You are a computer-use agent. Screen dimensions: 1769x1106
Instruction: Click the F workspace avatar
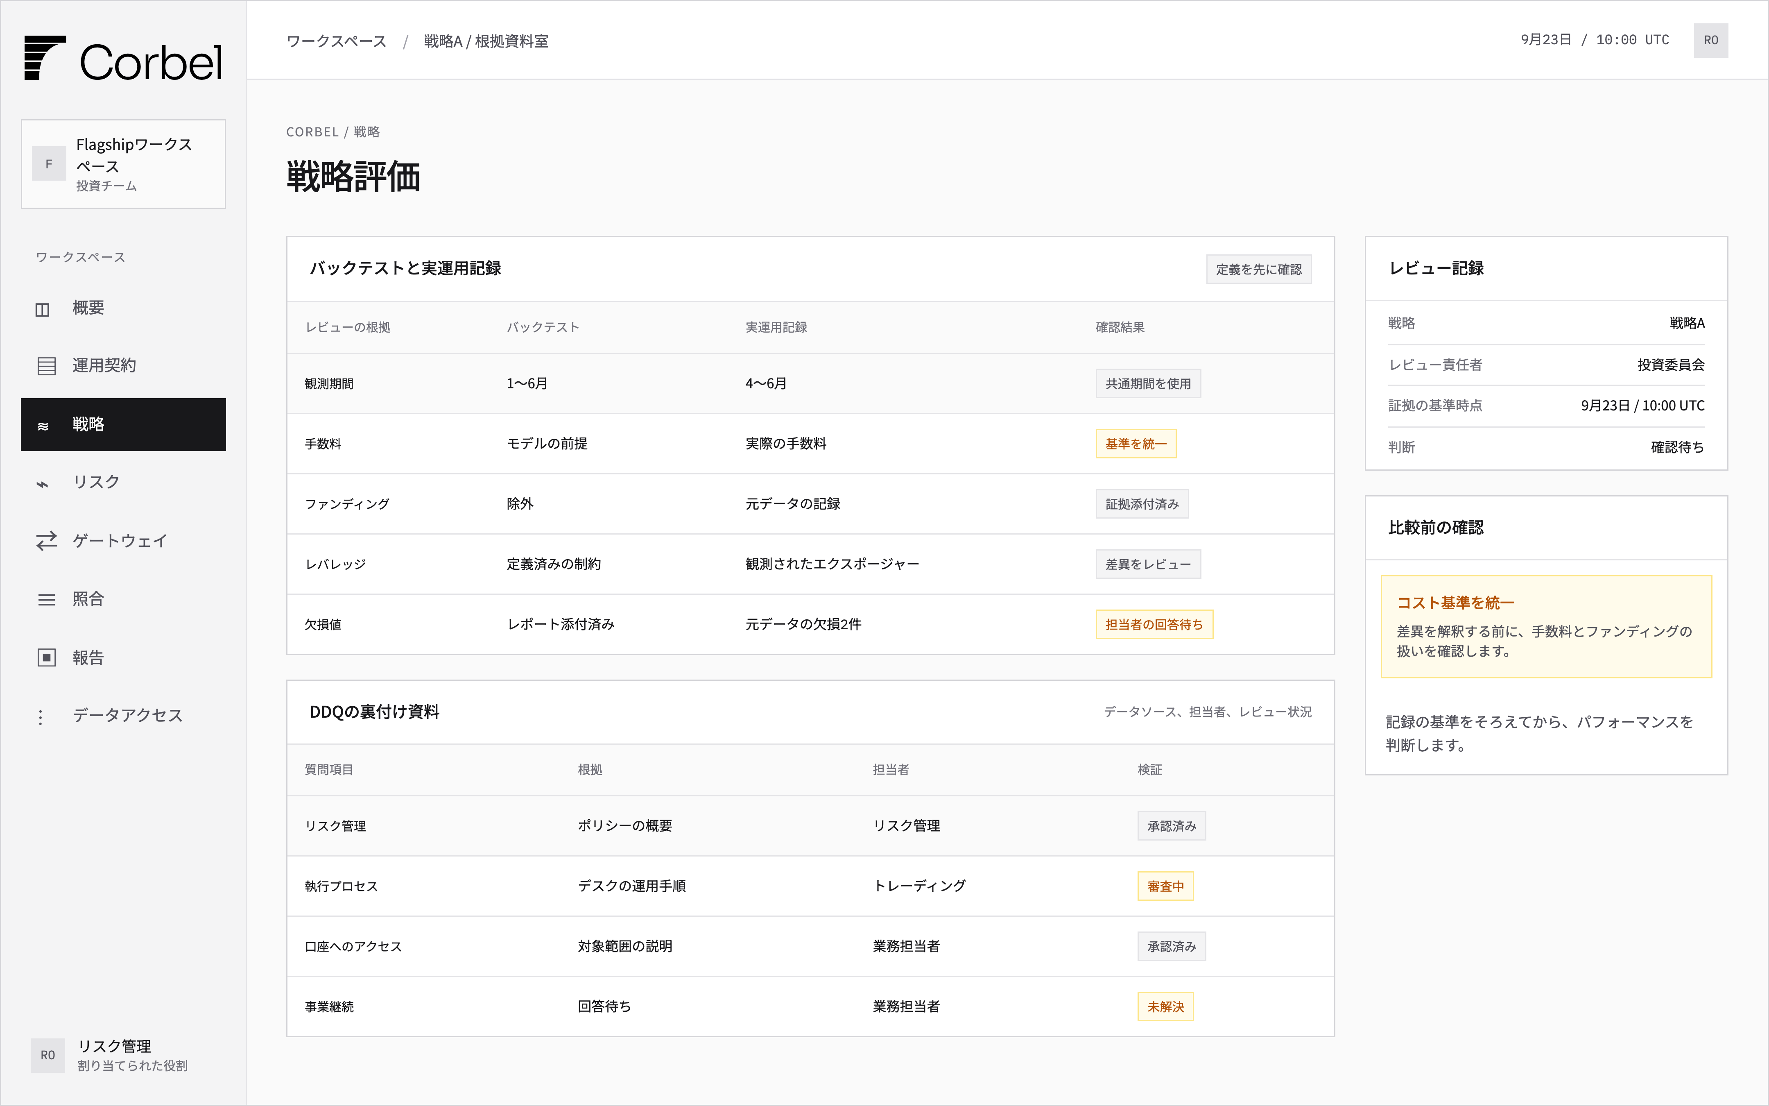coord(49,164)
